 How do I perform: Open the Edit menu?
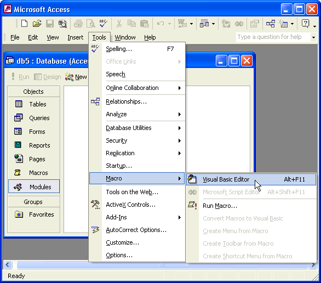click(x=33, y=37)
